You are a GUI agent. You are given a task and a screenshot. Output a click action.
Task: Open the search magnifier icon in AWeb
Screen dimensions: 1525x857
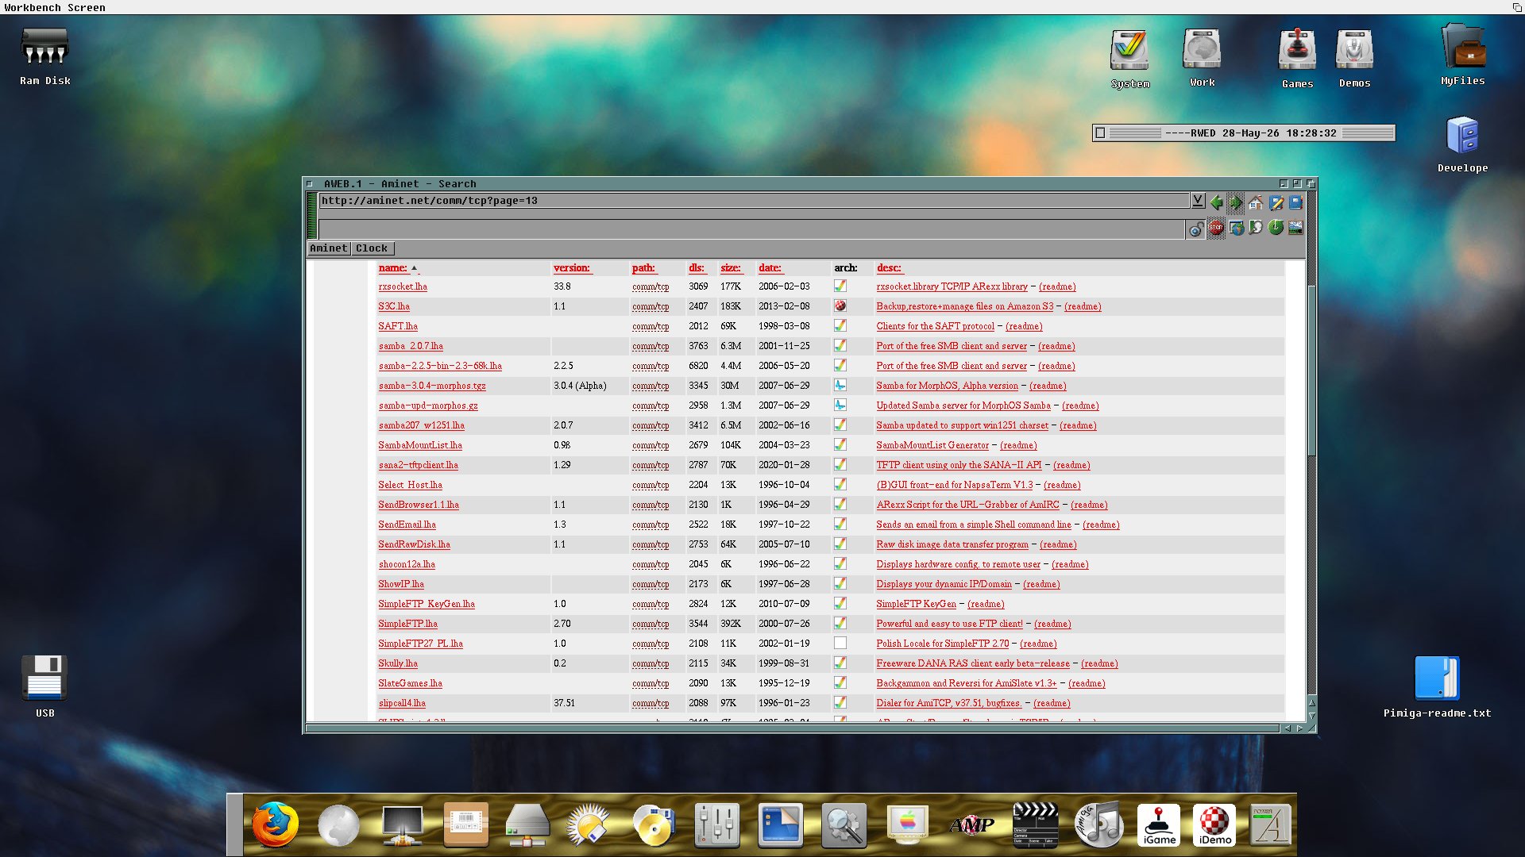[1256, 229]
